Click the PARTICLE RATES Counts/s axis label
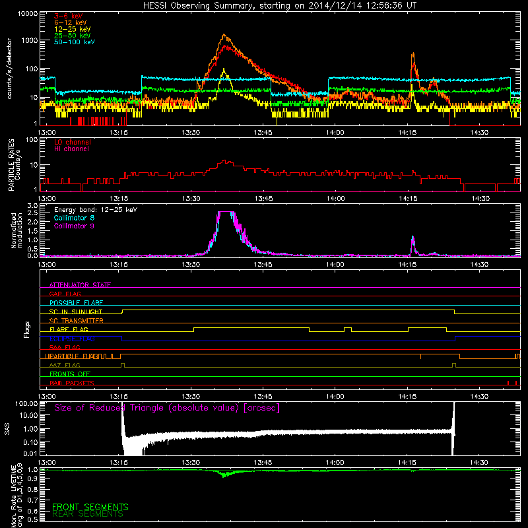This screenshot has height=528, width=528. (14, 165)
